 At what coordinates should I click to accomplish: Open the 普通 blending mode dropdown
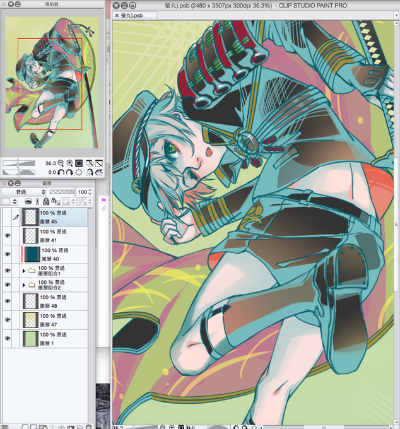(24, 192)
